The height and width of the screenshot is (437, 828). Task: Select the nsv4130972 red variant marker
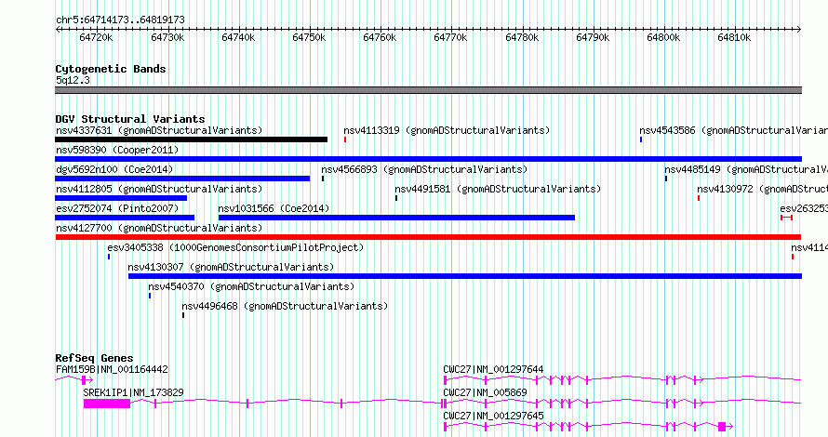click(699, 198)
